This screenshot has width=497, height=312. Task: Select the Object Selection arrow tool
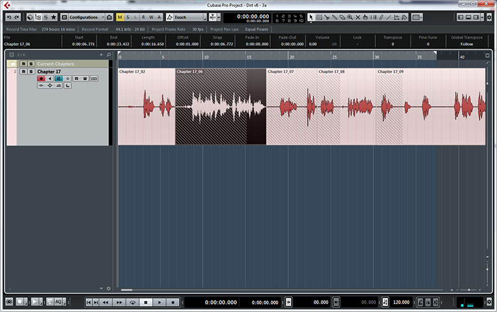click(x=311, y=17)
